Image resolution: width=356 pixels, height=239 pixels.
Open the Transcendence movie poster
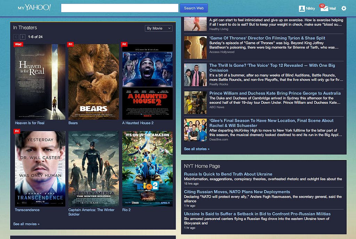40,169
